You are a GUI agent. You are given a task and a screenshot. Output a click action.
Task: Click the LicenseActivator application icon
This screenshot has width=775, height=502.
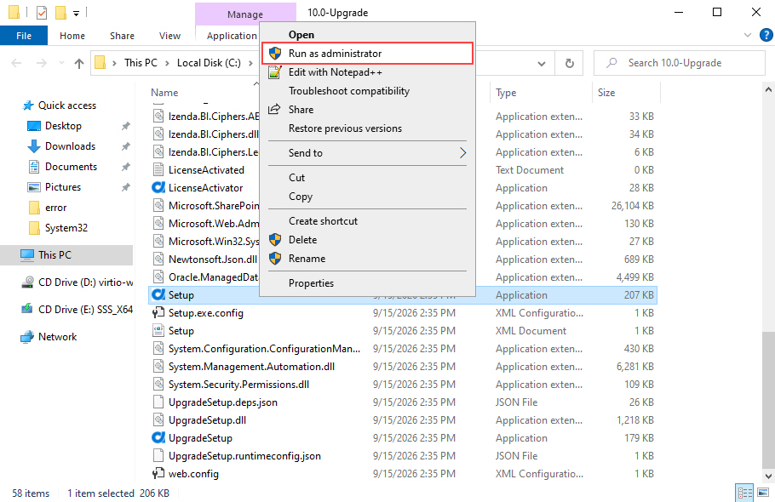(158, 187)
